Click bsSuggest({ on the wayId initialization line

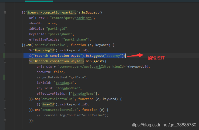click(96, 61)
